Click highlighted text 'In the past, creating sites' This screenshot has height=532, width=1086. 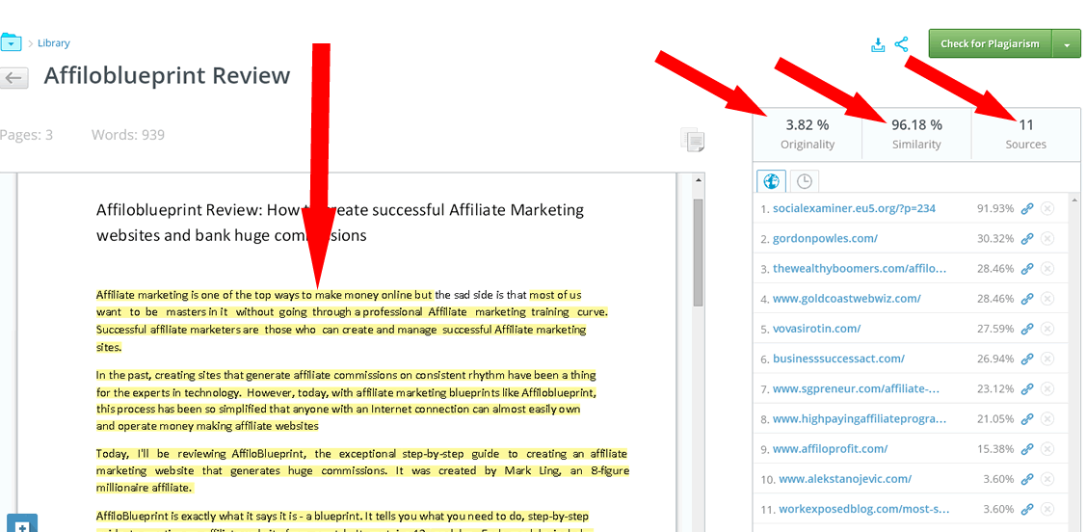coord(159,376)
